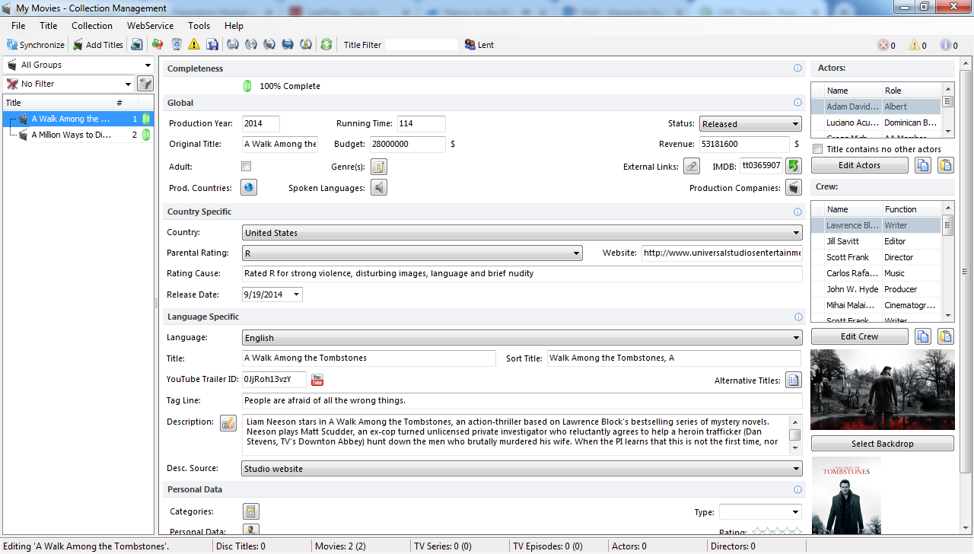Select crew row Scott Frank, Director

877,257
